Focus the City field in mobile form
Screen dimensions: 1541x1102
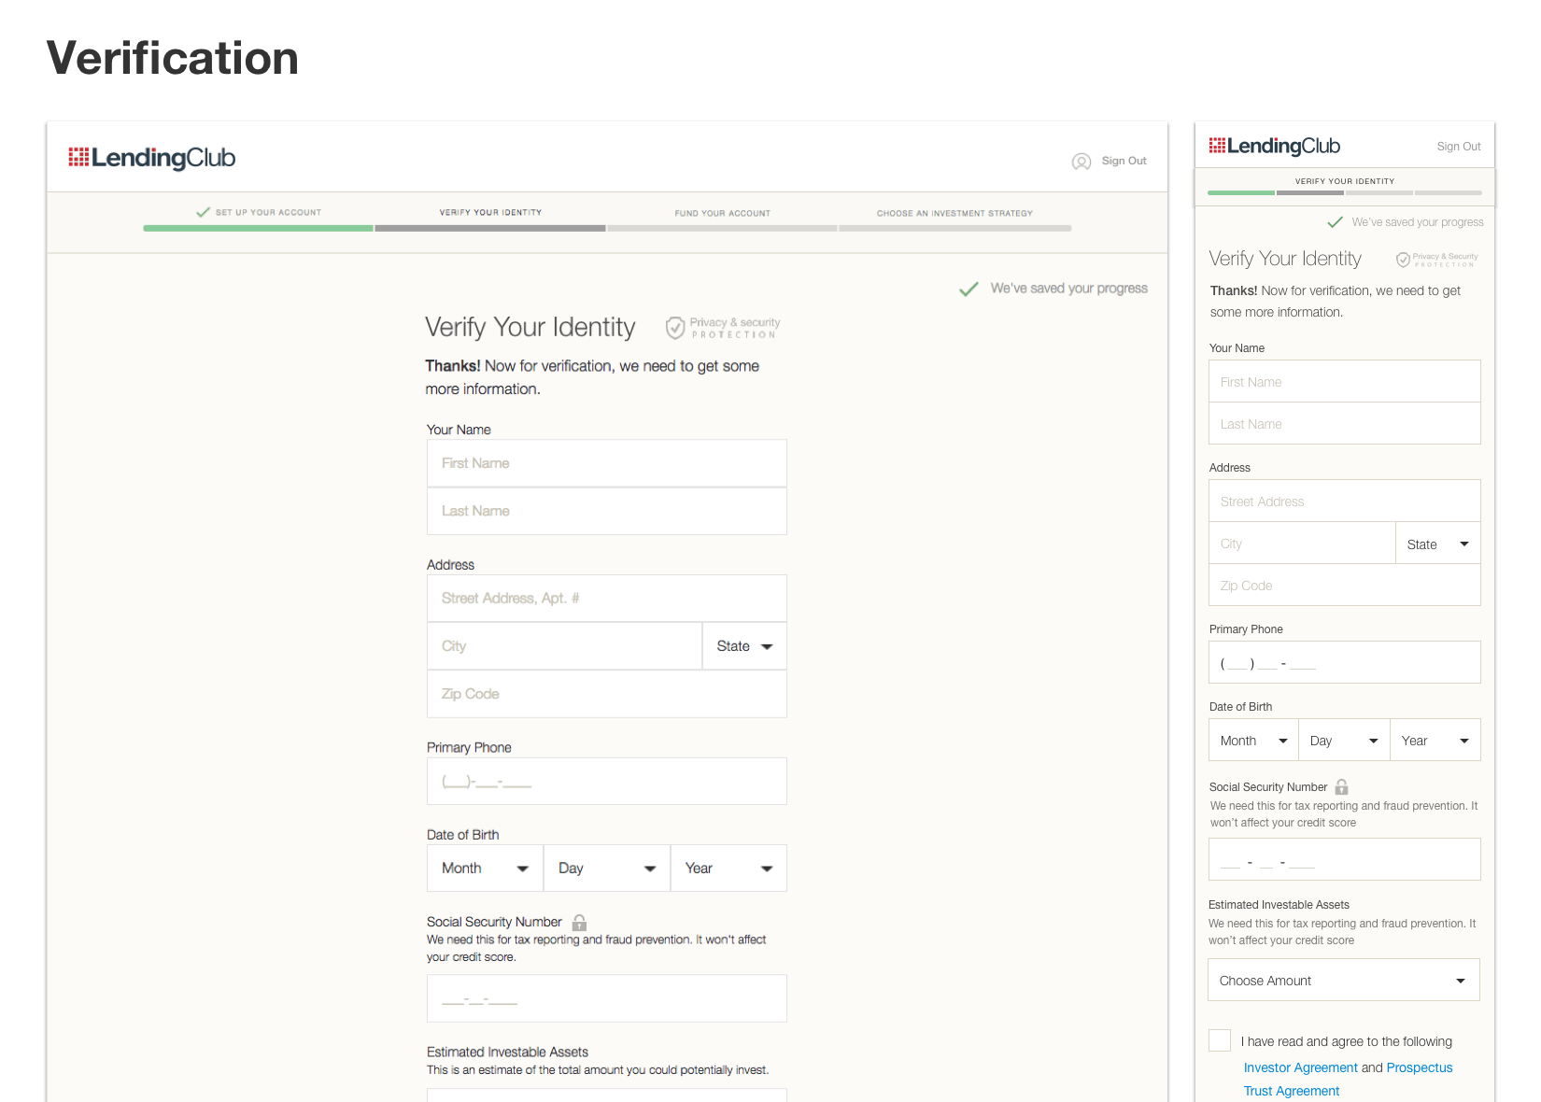click(1302, 544)
